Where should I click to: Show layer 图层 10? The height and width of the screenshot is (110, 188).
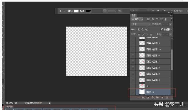coord(133,92)
